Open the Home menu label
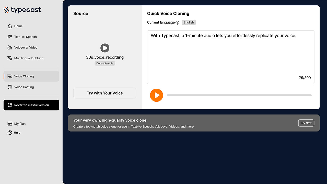Image resolution: width=327 pixels, height=184 pixels. [18, 26]
